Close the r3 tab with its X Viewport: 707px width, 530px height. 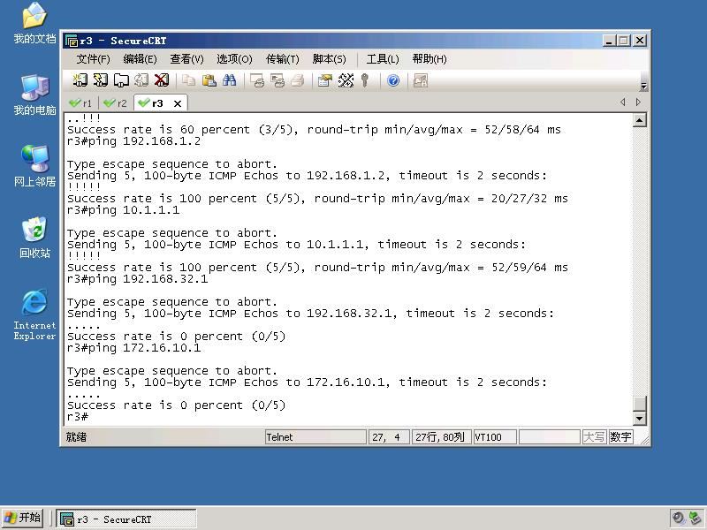(x=178, y=103)
